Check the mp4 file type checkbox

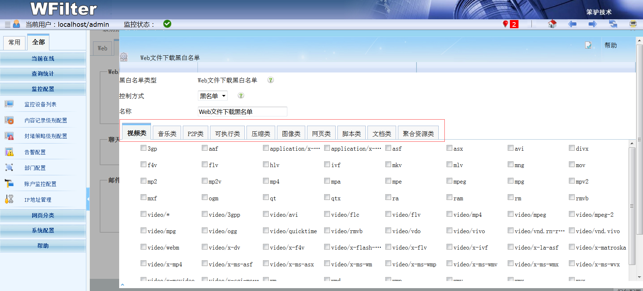(x=266, y=181)
